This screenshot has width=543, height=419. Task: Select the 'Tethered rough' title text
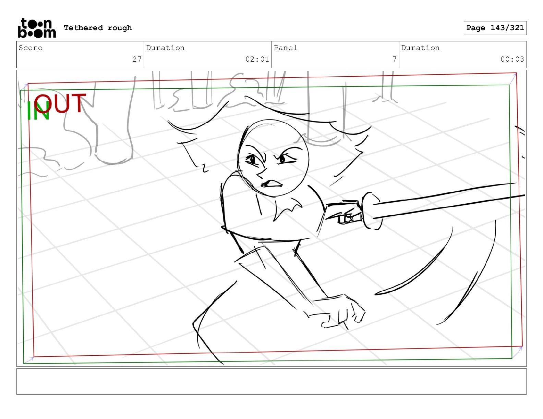[98, 28]
